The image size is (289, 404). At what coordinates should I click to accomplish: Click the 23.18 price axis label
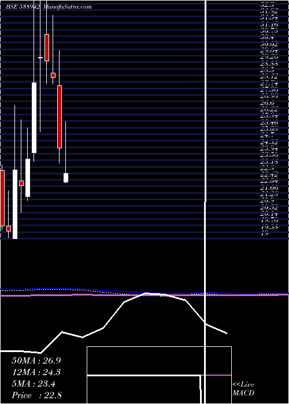(269, 162)
